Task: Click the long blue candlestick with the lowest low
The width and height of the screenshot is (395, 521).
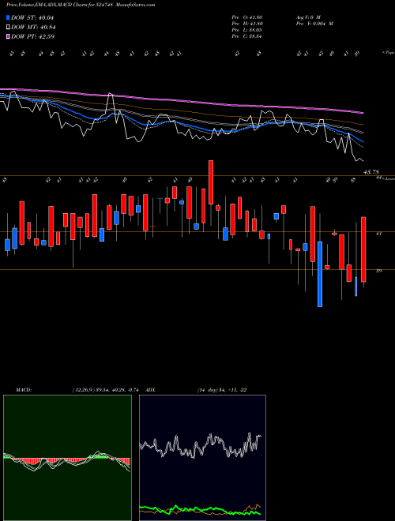Action: coord(320,274)
